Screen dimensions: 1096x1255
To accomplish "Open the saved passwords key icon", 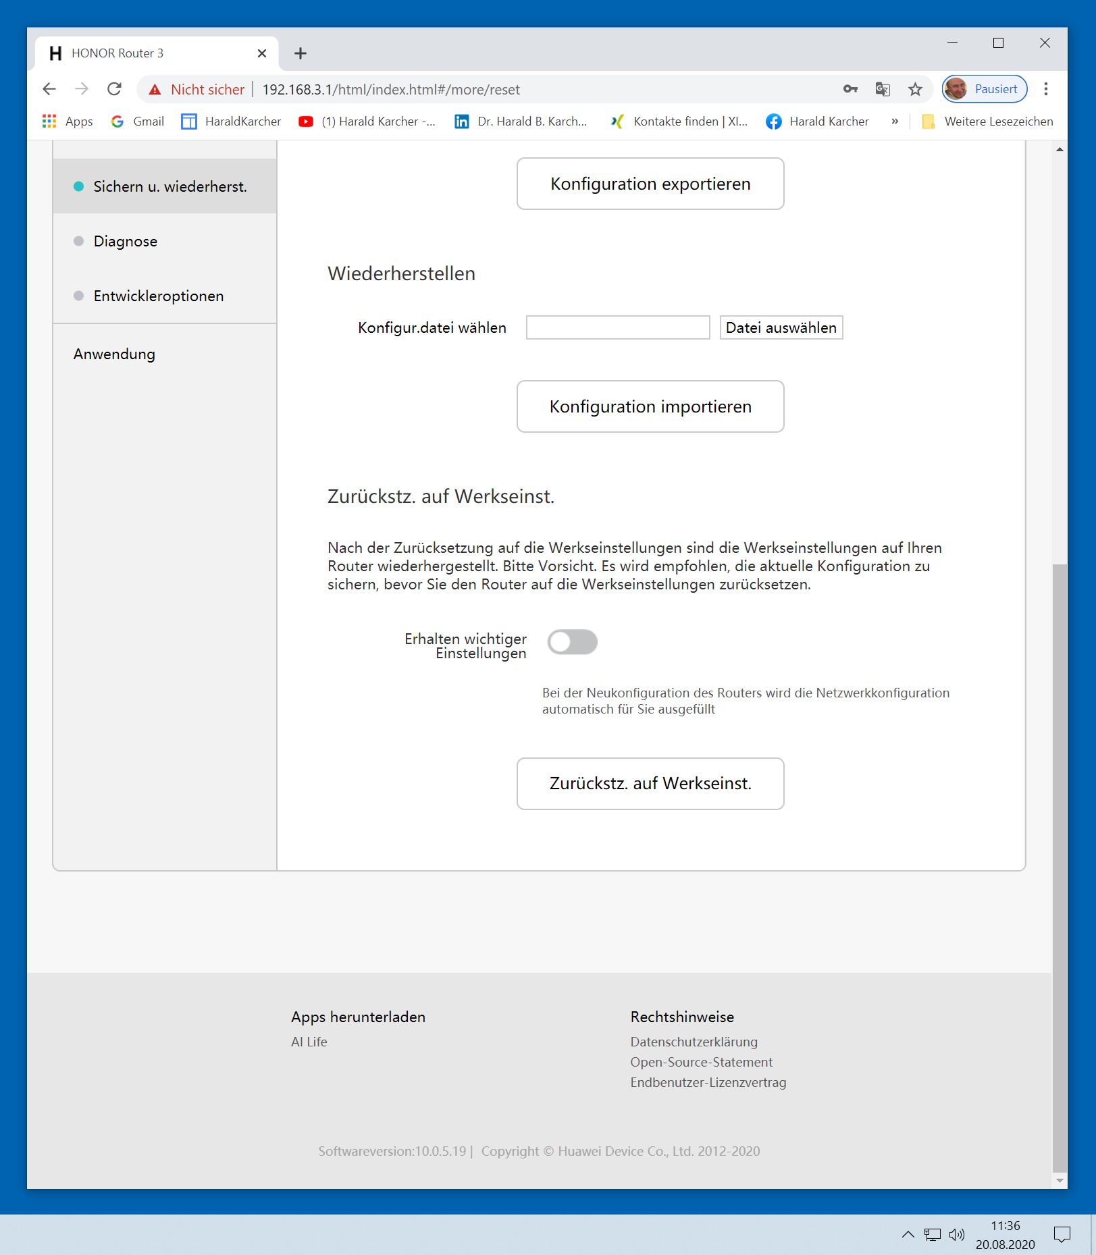I will click(x=850, y=89).
